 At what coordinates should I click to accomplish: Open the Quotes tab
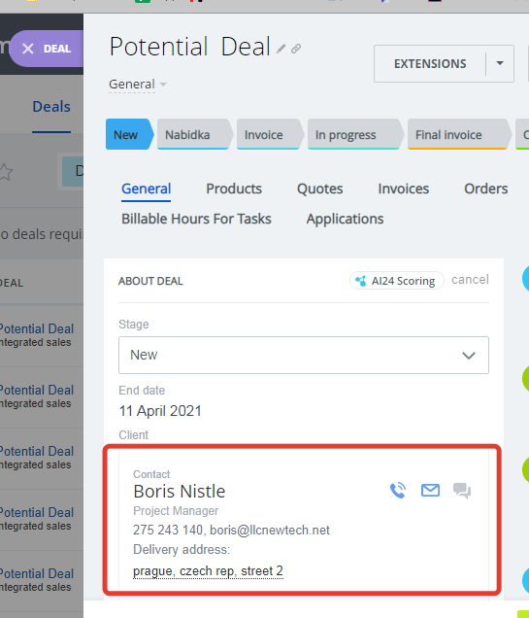coord(319,189)
